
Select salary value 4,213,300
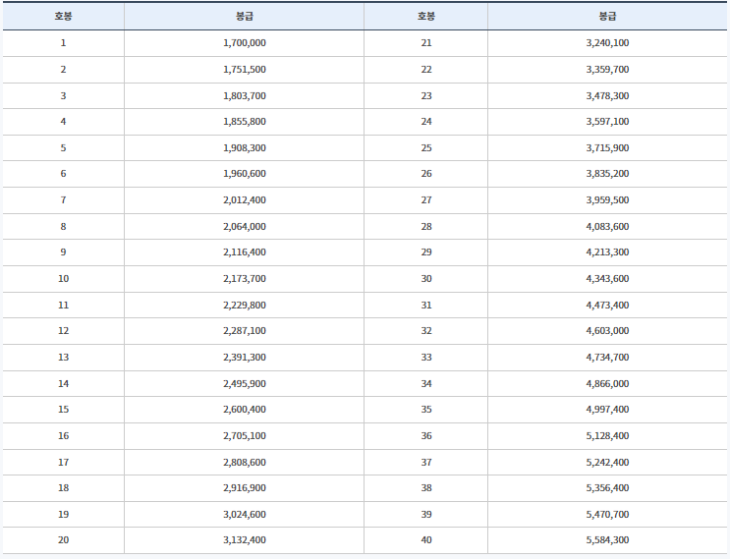(x=607, y=252)
